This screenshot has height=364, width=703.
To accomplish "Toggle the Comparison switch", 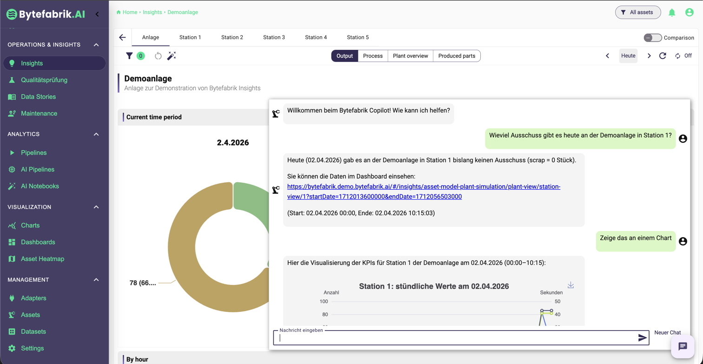I will pyautogui.click(x=652, y=38).
